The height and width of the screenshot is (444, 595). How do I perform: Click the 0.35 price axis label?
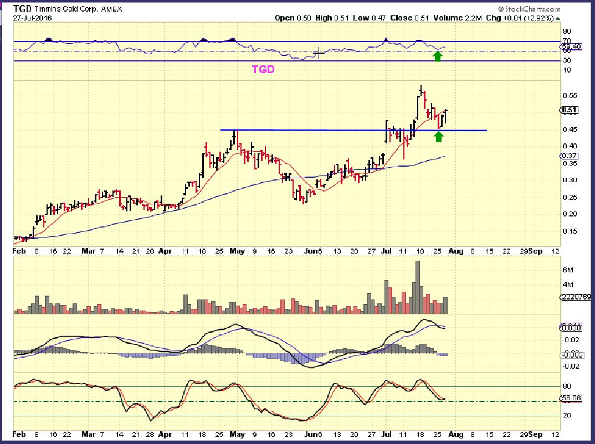point(570,163)
